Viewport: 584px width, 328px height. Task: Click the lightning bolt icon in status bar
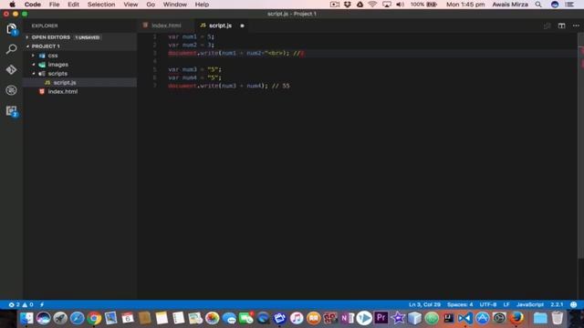pyautogui.click(x=42, y=304)
